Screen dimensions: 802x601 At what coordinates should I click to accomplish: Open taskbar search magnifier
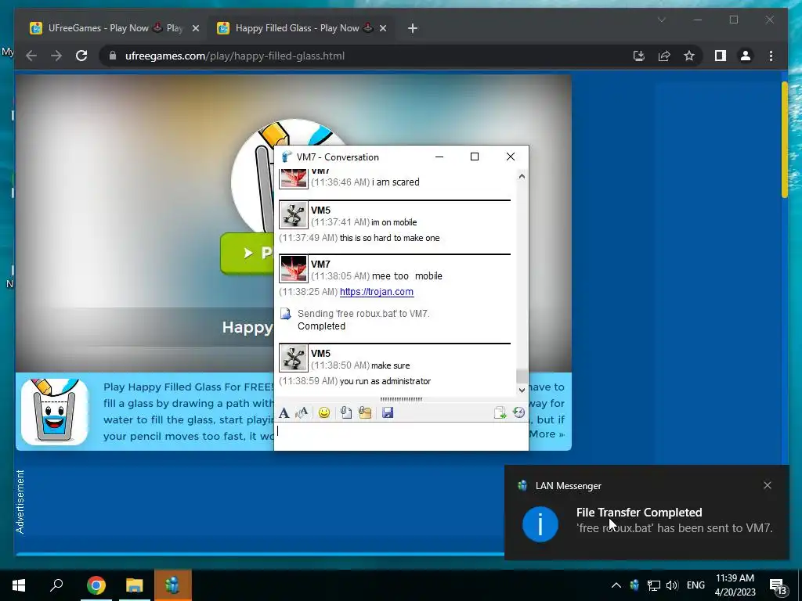[56, 585]
